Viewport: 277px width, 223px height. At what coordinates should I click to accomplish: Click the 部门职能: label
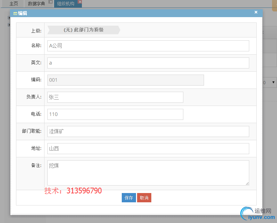32,131
